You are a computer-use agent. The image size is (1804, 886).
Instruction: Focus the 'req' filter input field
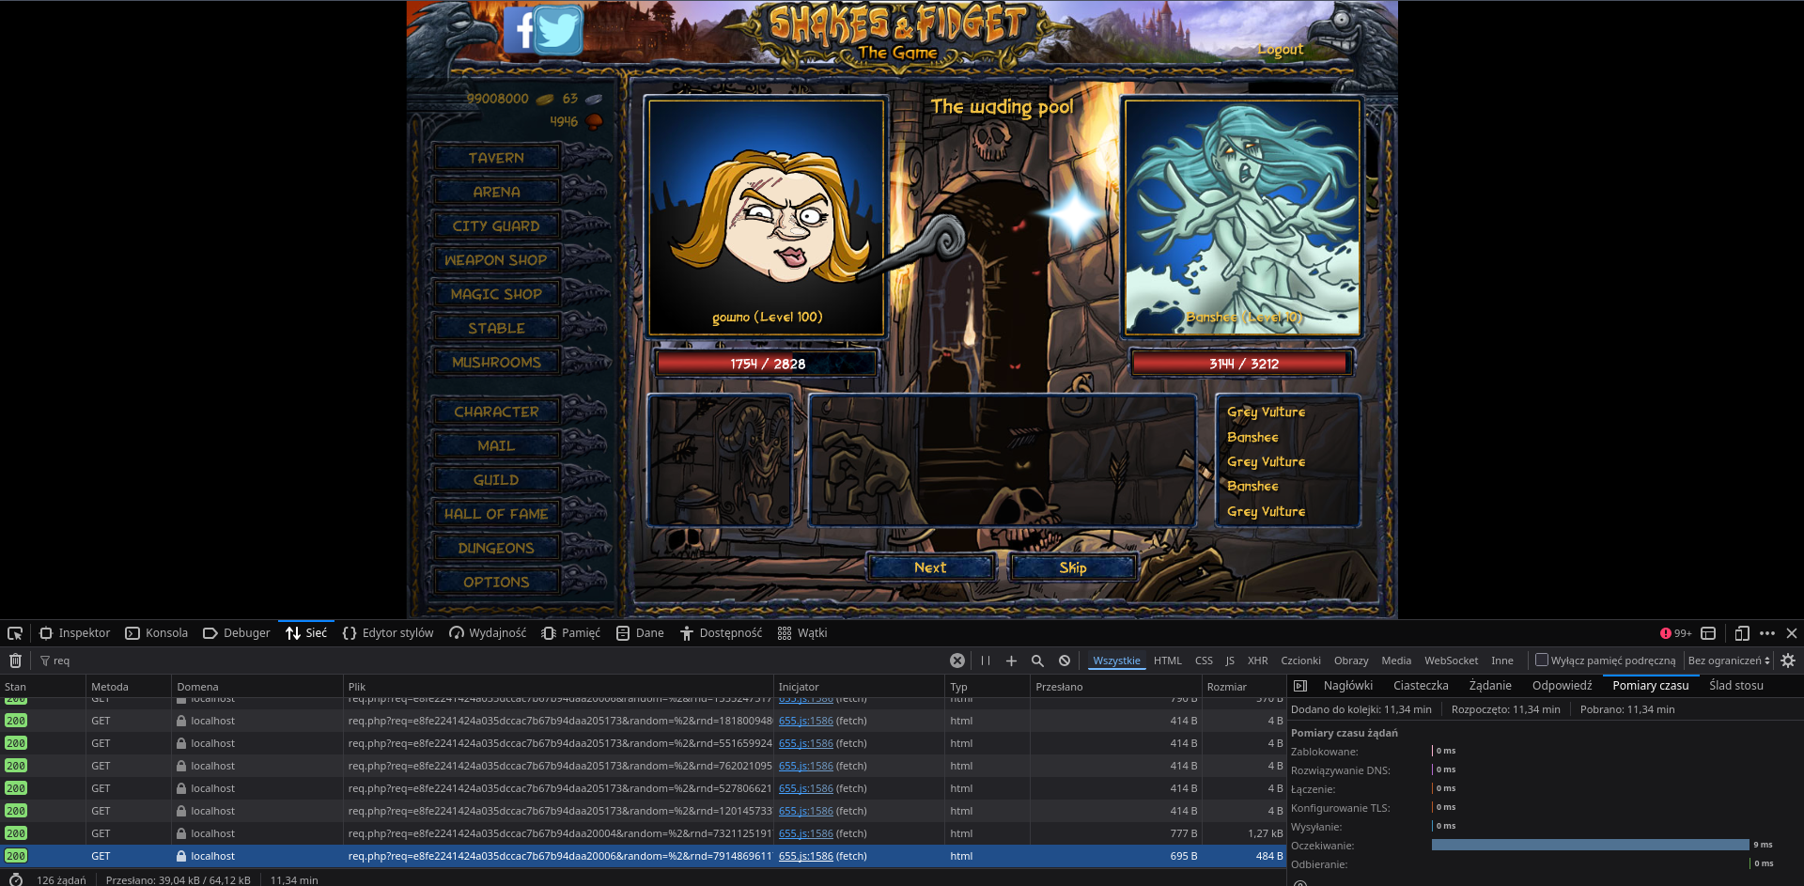[x=498, y=661]
